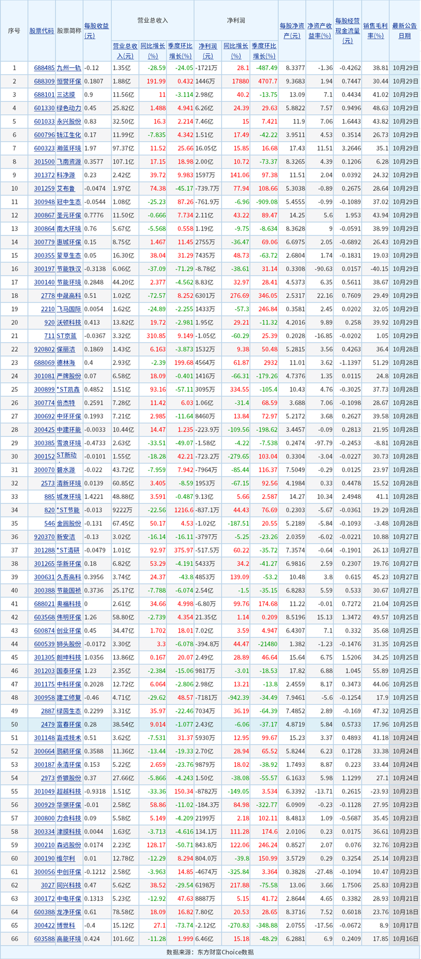Click the 营业总收入(元) sub-column header

pos(125,51)
